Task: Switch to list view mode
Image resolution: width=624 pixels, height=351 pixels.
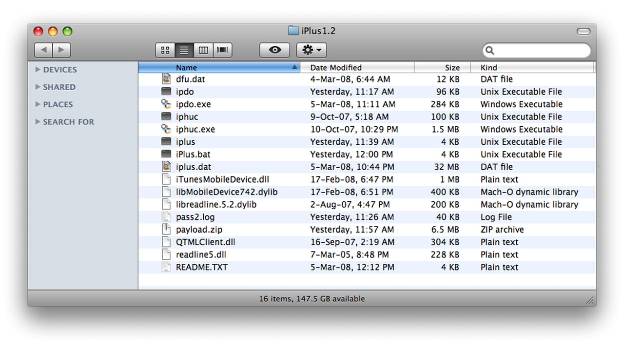Action: coord(184,50)
